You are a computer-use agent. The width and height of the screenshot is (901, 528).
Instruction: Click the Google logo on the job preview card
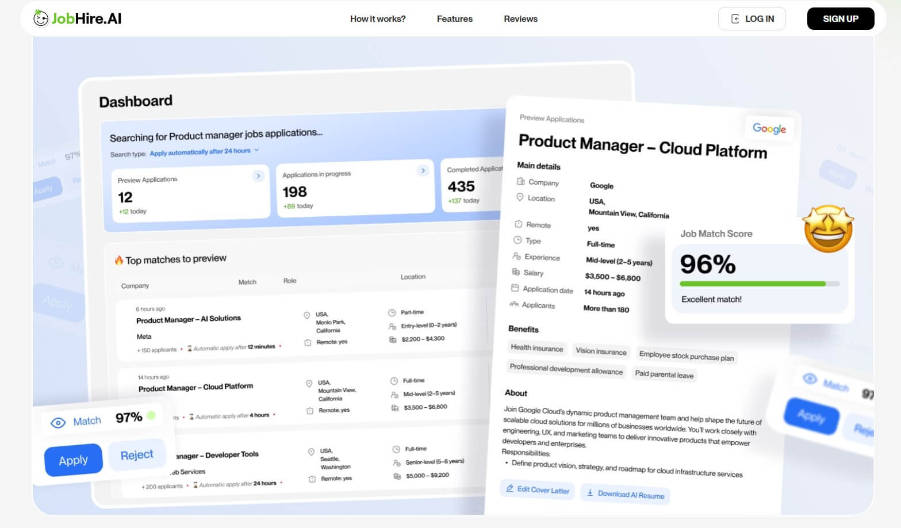769,129
